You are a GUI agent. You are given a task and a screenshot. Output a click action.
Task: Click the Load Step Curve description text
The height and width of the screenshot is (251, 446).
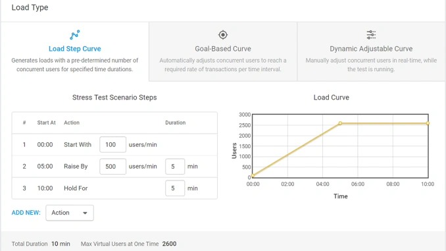pyautogui.click(x=75, y=65)
